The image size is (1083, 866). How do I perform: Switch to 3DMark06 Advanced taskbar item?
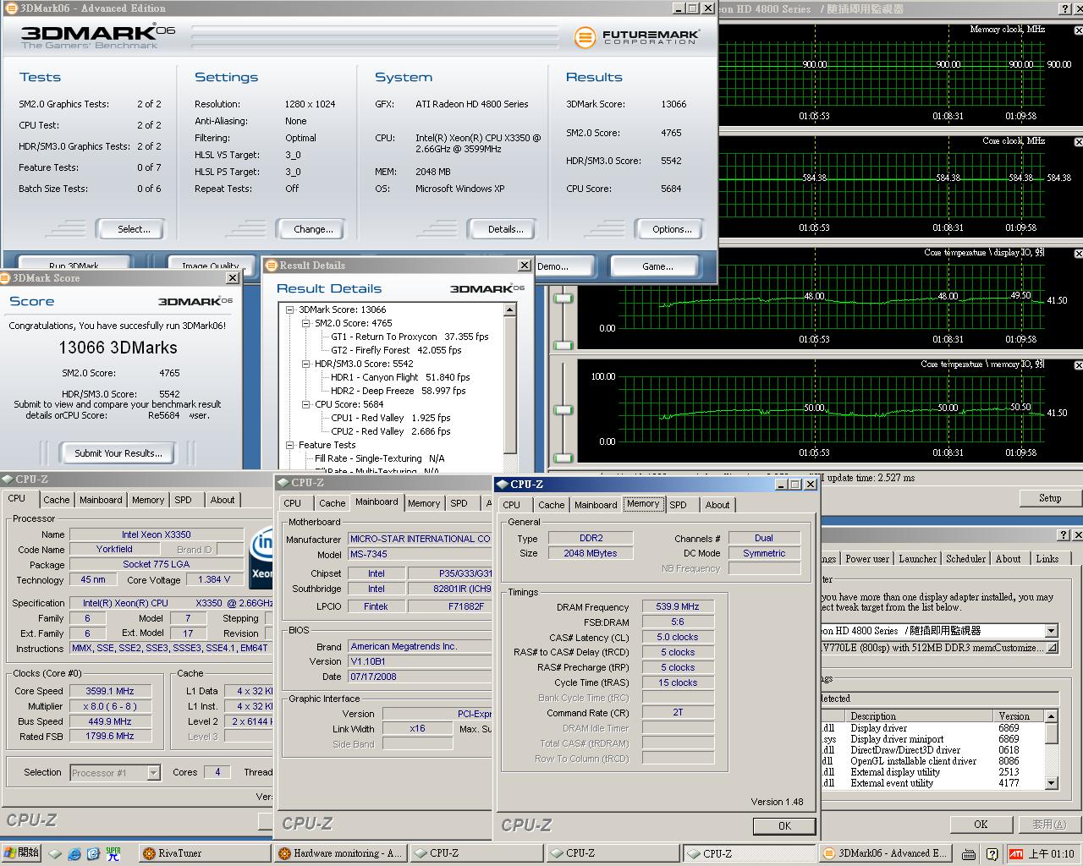[884, 853]
